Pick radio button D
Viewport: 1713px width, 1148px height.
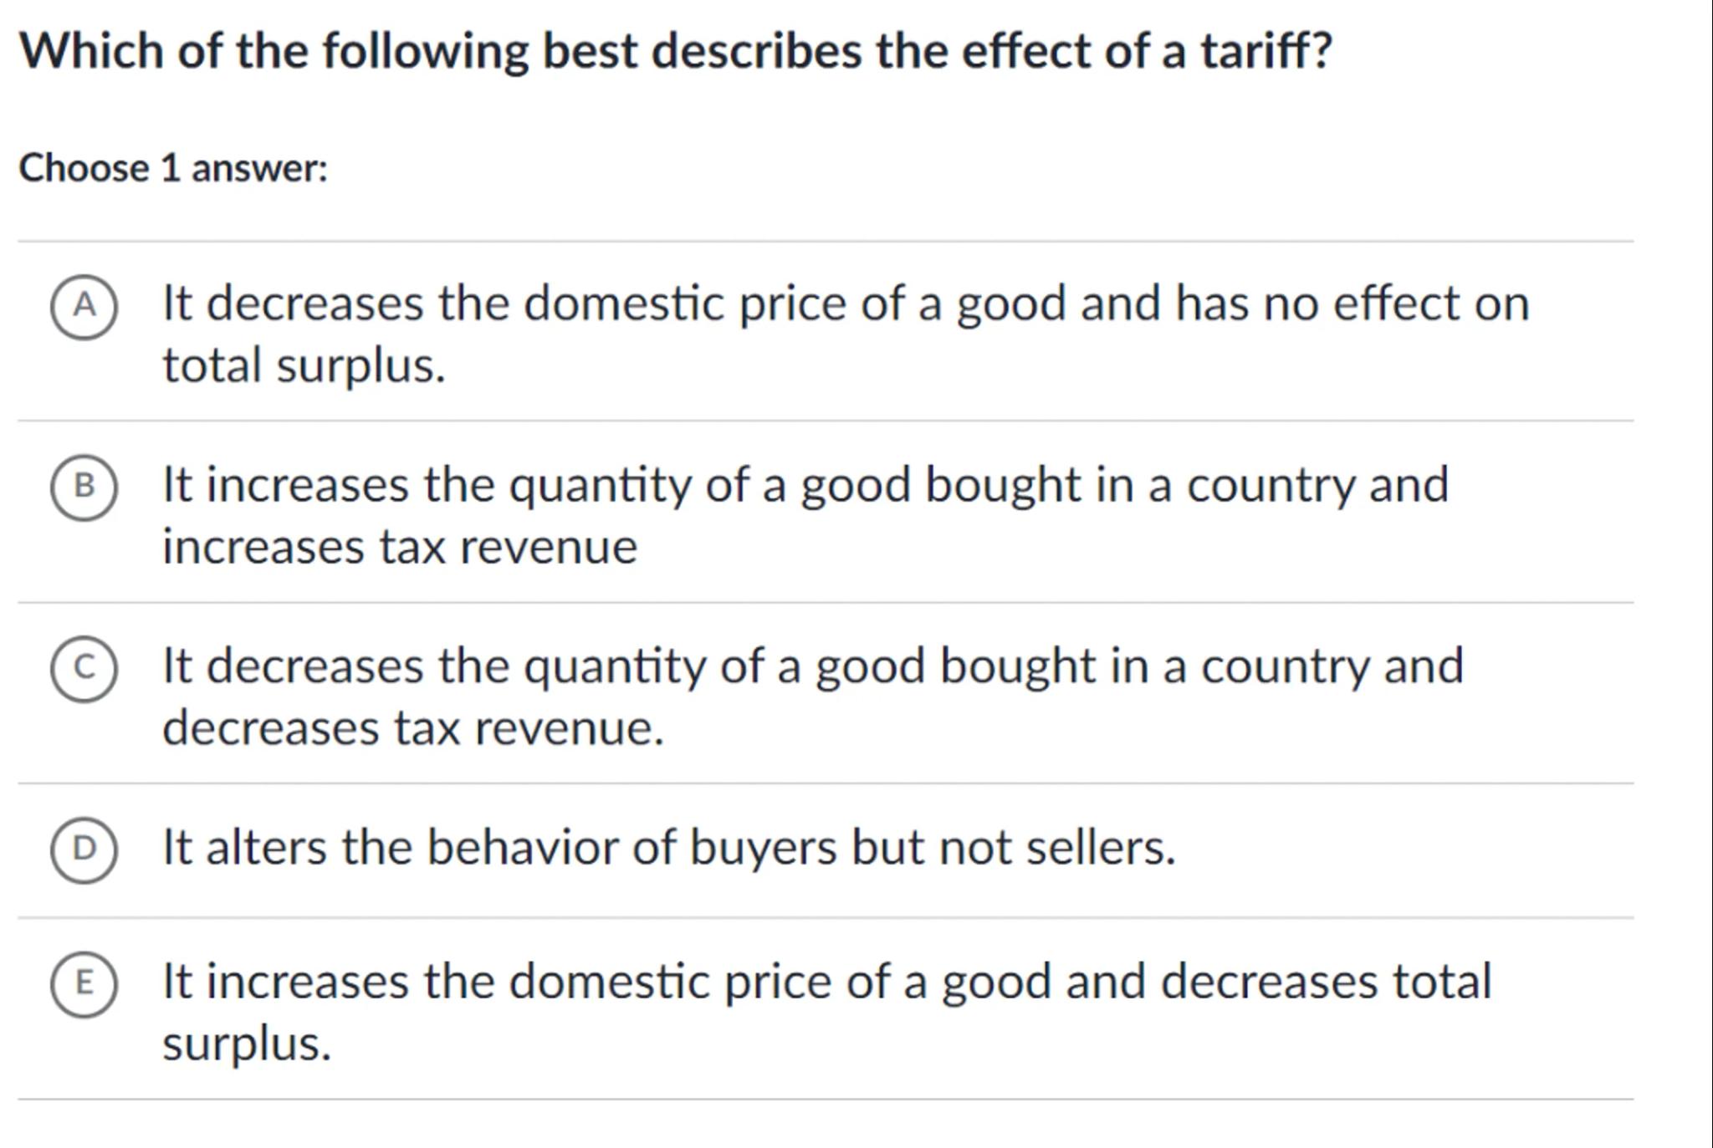(x=84, y=850)
